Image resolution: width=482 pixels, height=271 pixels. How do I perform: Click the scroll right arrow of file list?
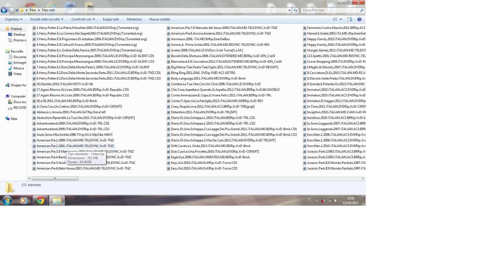point(363,178)
